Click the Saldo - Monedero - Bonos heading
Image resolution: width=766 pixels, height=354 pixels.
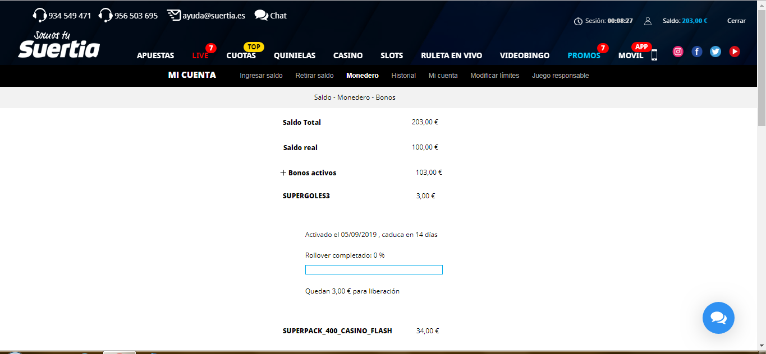pyautogui.click(x=355, y=97)
